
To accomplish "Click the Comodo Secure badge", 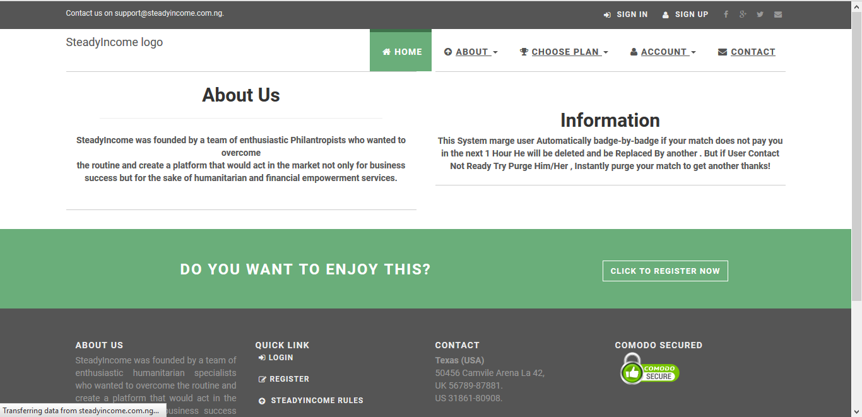I will (649, 369).
